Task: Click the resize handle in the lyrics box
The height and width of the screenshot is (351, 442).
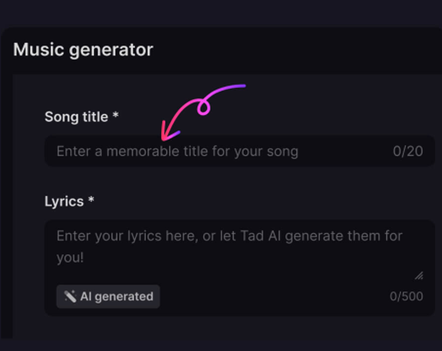Action: [x=419, y=276]
